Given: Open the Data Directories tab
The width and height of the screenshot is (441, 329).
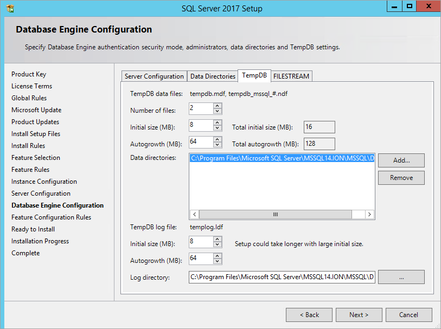Looking at the screenshot, I should [213, 76].
